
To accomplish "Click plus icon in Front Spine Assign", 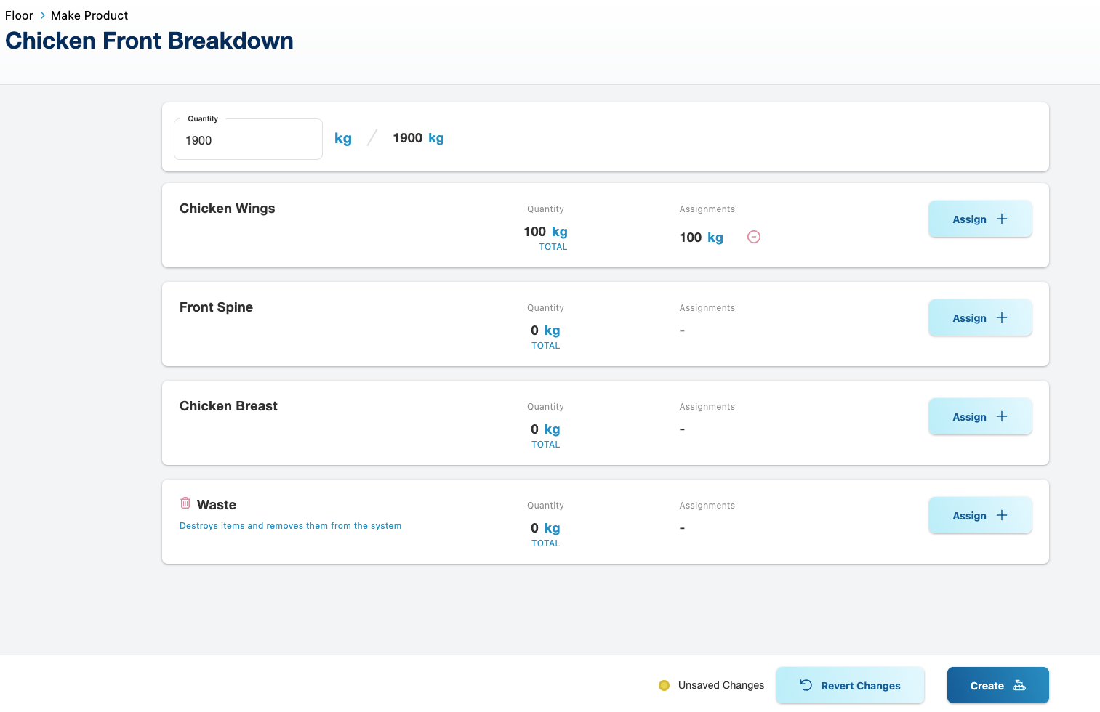I will click(x=1002, y=317).
